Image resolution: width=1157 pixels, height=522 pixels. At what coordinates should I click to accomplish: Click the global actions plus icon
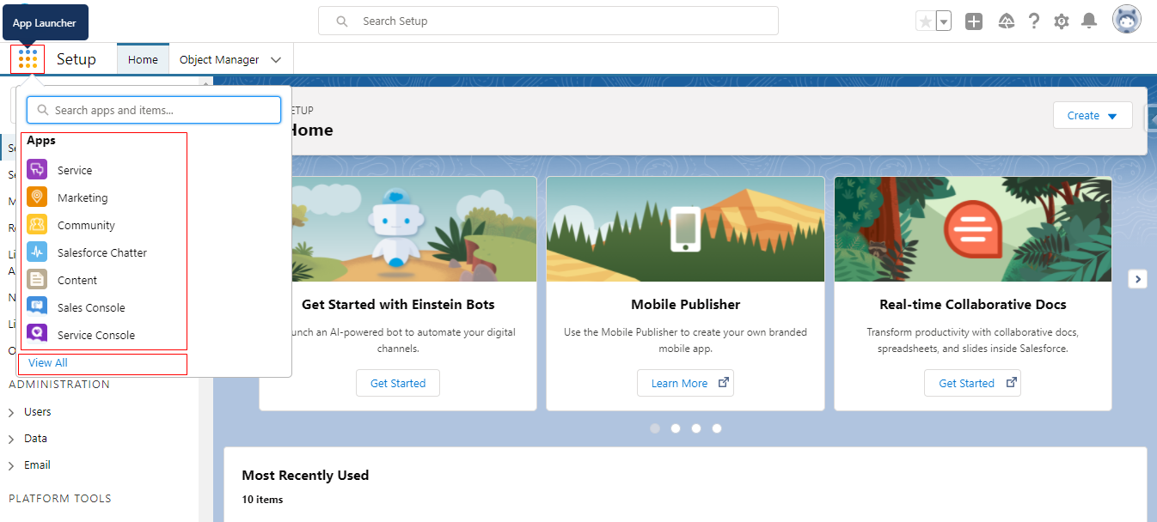(974, 21)
